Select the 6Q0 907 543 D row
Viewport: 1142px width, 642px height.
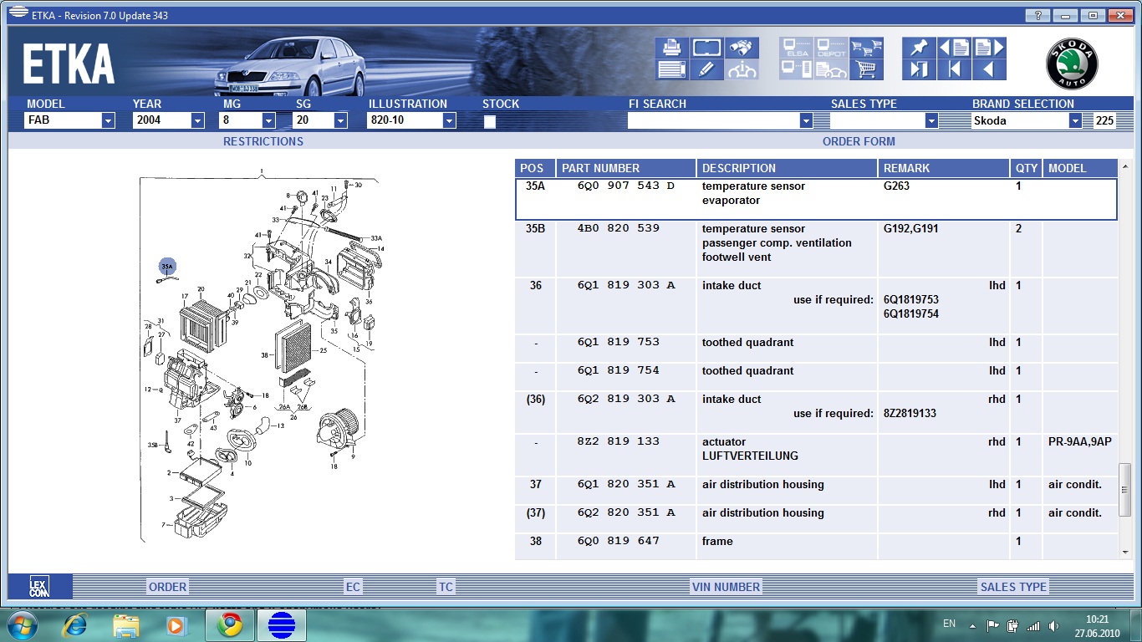point(816,200)
